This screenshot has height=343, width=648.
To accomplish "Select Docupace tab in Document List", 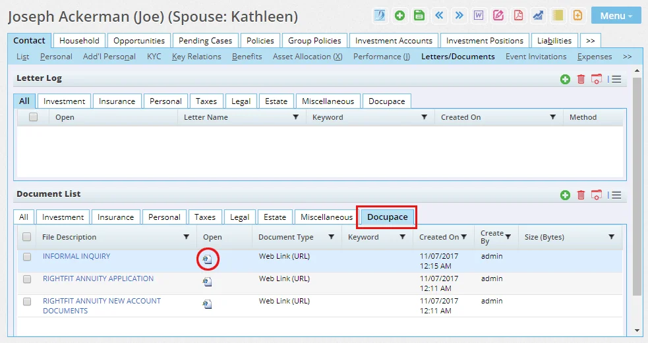I will [x=386, y=217].
